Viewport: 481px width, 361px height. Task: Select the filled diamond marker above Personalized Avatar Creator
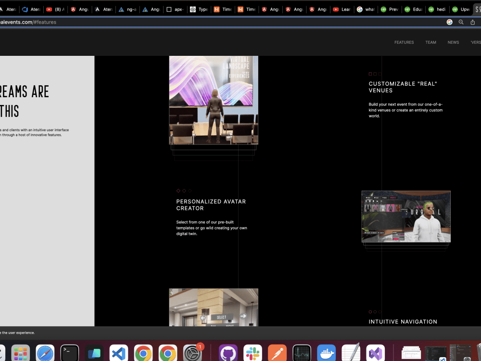click(178, 190)
